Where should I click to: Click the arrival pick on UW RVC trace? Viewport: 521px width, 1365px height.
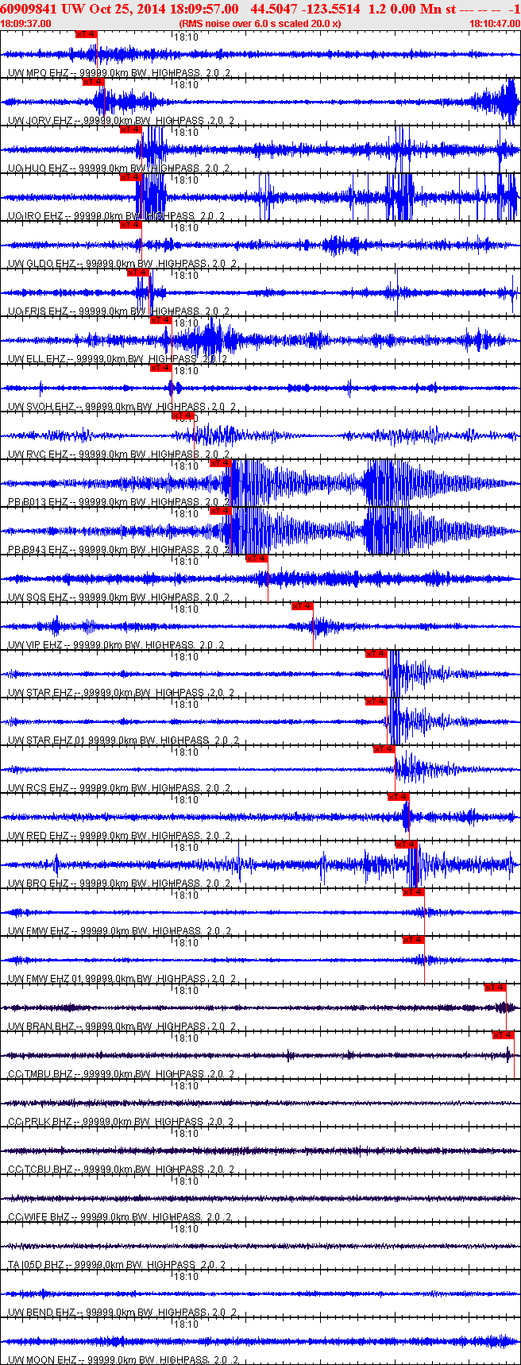183,416
